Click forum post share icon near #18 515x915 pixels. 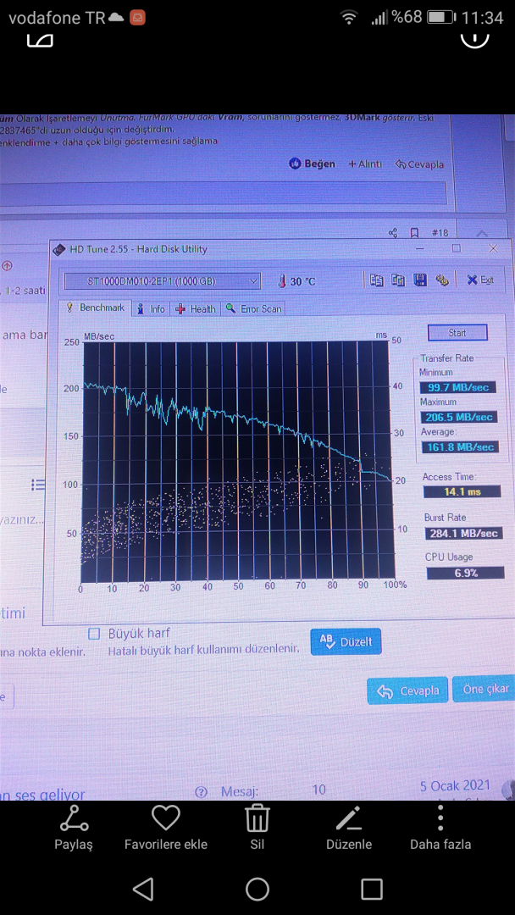(x=392, y=233)
